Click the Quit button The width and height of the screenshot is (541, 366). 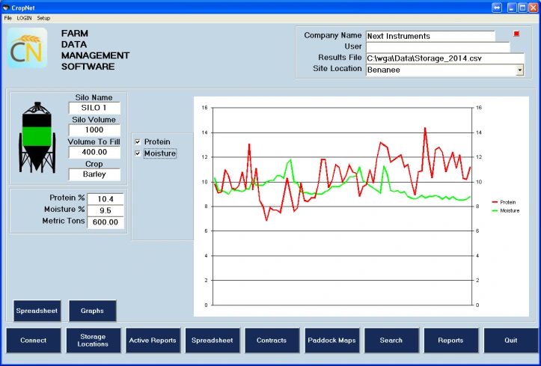tap(510, 340)
